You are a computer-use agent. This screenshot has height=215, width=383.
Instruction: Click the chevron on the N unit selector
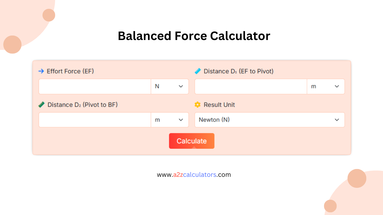pyautogui.click(x=181, y=86)
